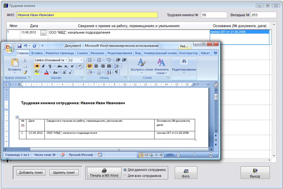The image size is (283, 189).
Task: Increase font size with grow icon
Action: coord(64,72)
